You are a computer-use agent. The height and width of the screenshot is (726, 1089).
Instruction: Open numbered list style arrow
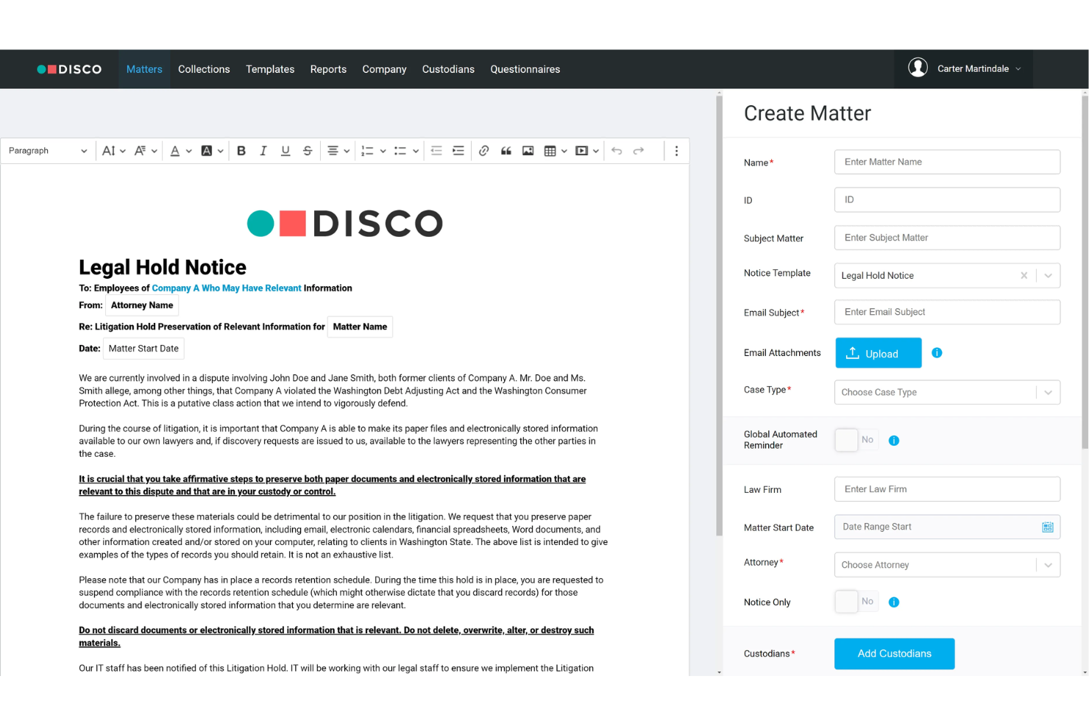click(x=383, y=151)
